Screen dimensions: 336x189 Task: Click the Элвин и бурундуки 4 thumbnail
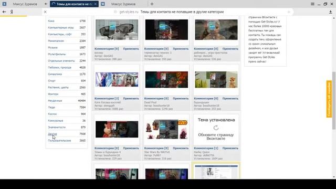click(x=117, y=129)
